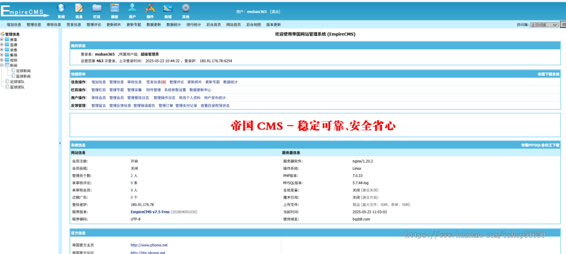Open the 商城 shop card icon in header
This screenshot has width=566, height=254.
(x=168, y=8)
